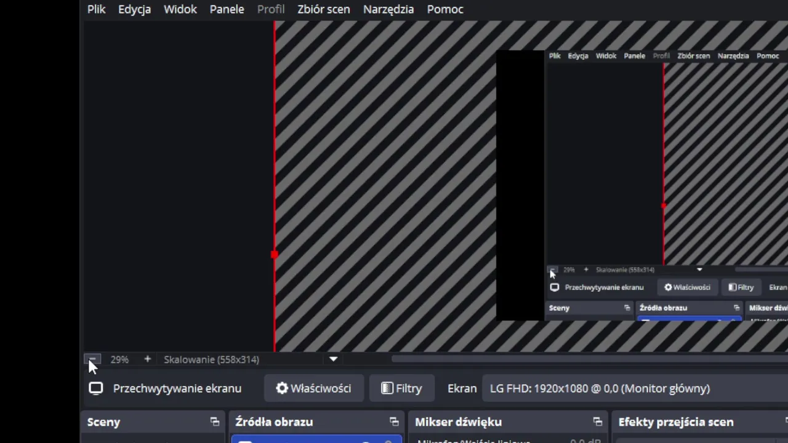Pop out the Źródła obrazu dock panel
The image size is (788, 443).
coord(394,422)
